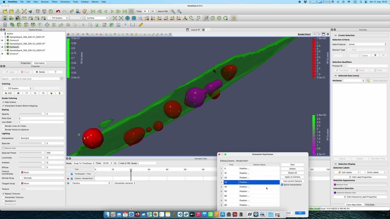Enable Render Points As Spheres

point(3,130)
